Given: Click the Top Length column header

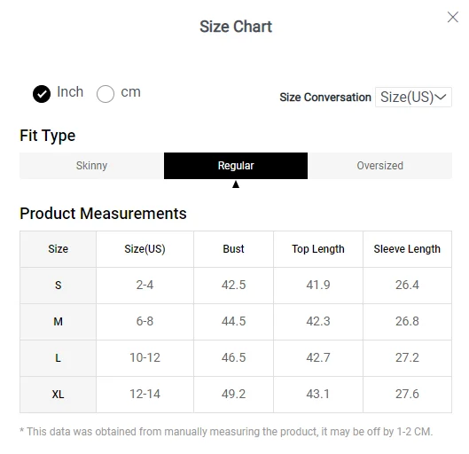Looking at the screenshot, I should (318, 249).
